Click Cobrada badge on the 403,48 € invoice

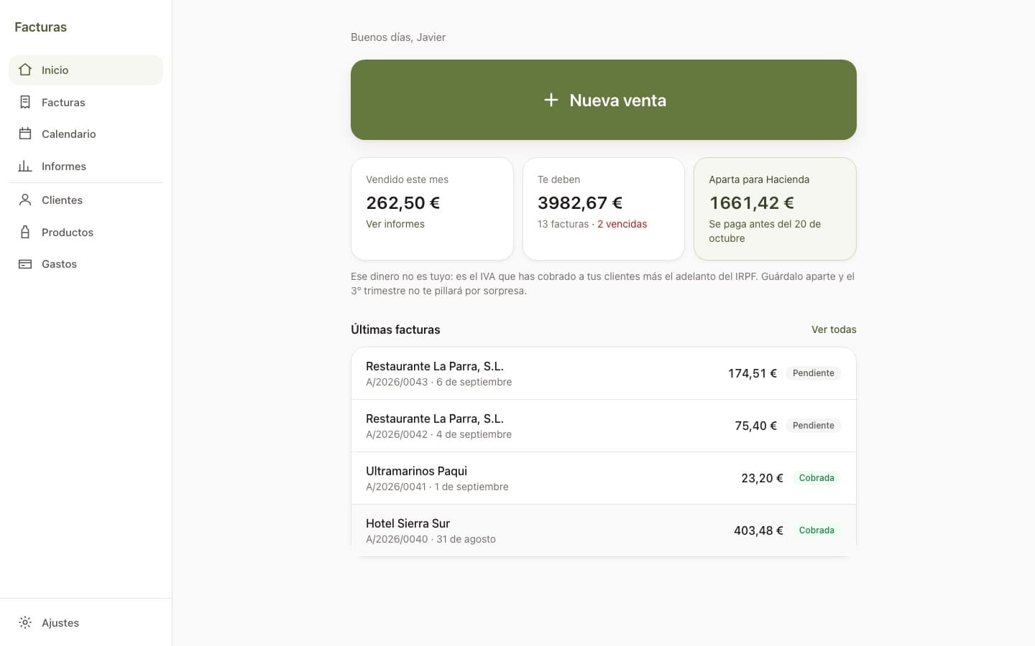(x=816, y=530)
